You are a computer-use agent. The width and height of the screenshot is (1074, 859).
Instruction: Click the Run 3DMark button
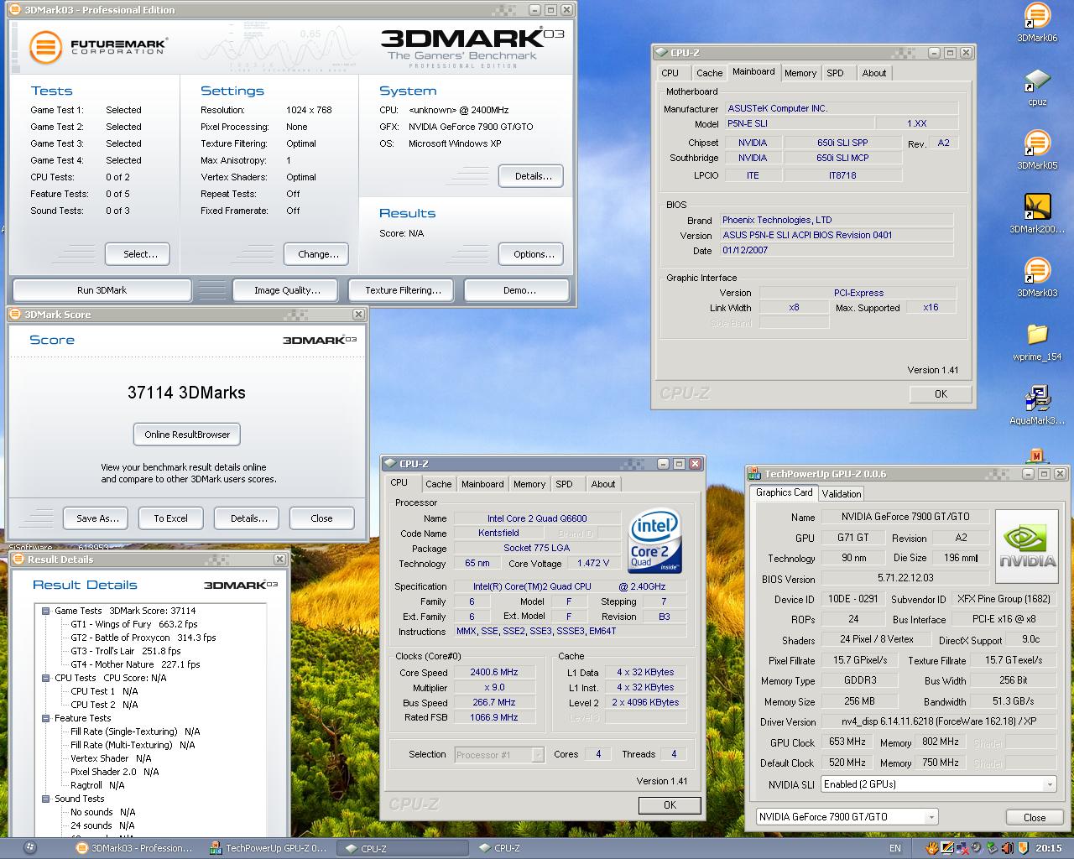(x=102, y=290)
